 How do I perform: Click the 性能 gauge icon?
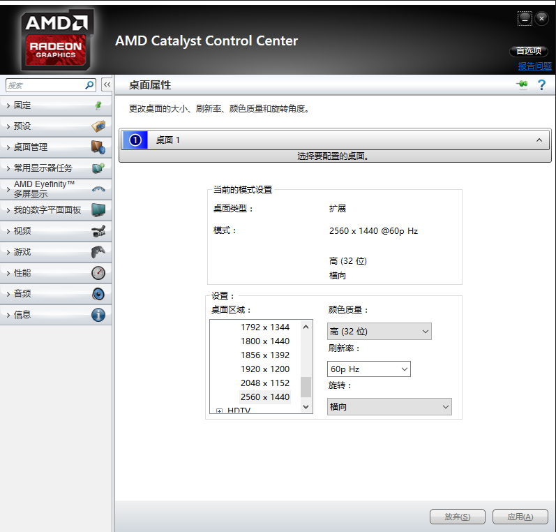point(98,273)
